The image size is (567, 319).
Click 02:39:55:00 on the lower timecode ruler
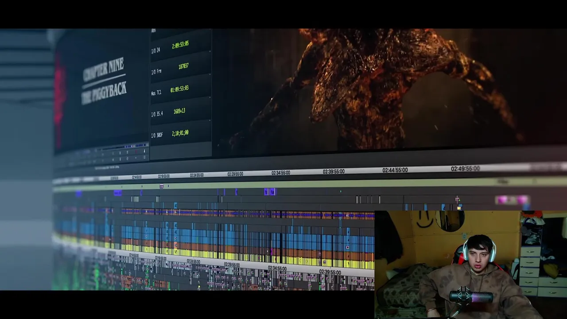[x=330, y=272]
